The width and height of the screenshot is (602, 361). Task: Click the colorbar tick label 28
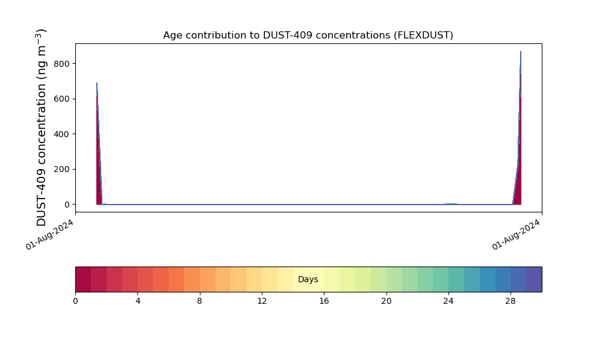pos(510,301)
